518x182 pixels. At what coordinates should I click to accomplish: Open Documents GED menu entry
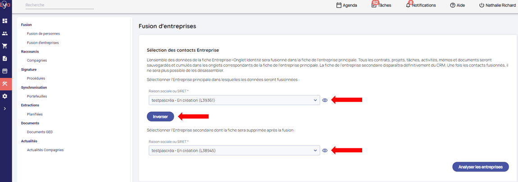coord(40,132)
